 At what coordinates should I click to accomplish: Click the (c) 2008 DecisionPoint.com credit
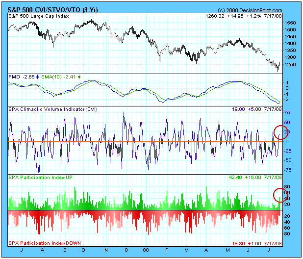tap(250, 10)
